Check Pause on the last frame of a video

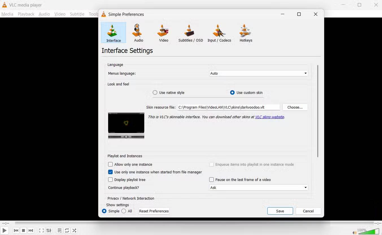[211, 180]
